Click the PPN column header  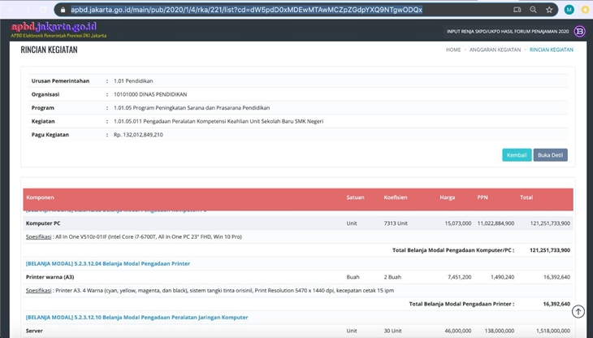click(483, 197)
